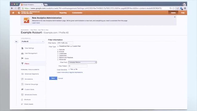Go to Analytics home icon
The image size is (197, 111).
click(x=13, y=13)
